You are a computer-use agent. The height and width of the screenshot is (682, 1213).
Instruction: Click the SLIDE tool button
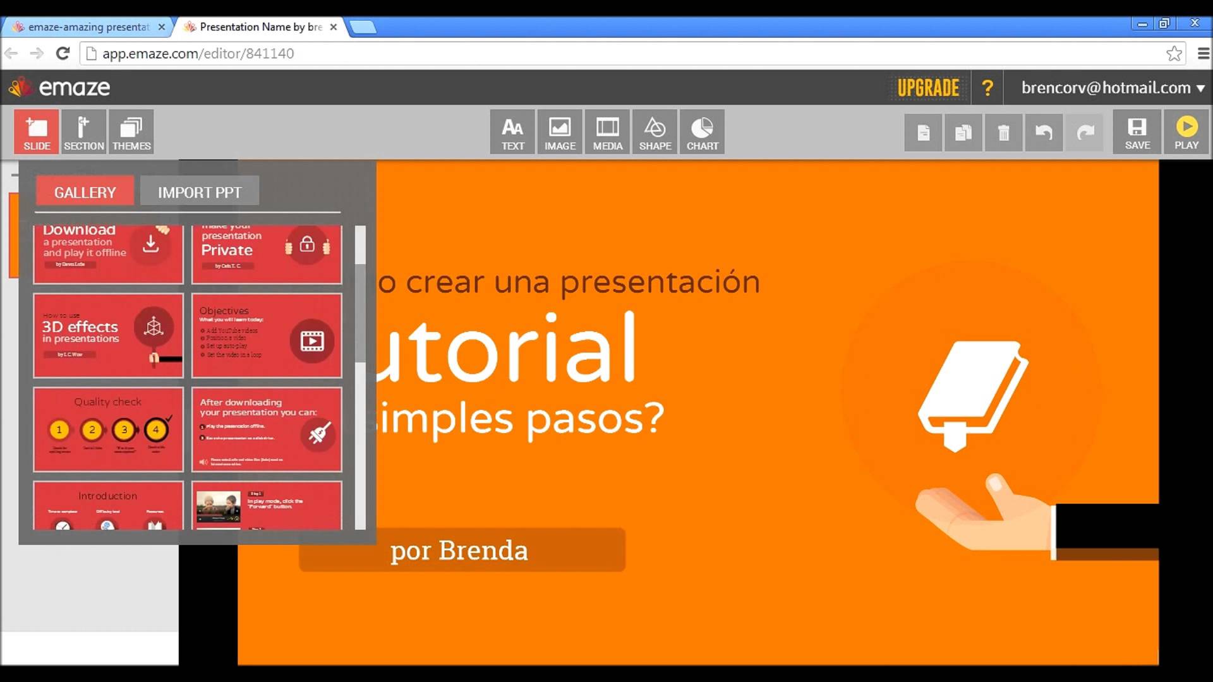(x=37, y=131)
